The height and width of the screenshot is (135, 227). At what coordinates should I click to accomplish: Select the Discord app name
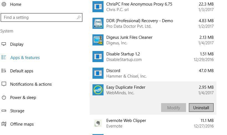point(113,71)
